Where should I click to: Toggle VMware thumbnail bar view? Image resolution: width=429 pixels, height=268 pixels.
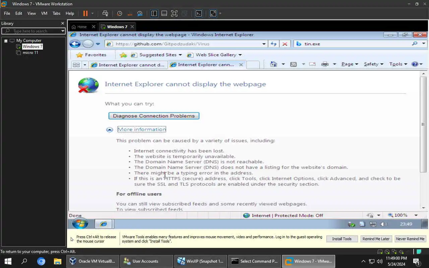tap(164, 13)
